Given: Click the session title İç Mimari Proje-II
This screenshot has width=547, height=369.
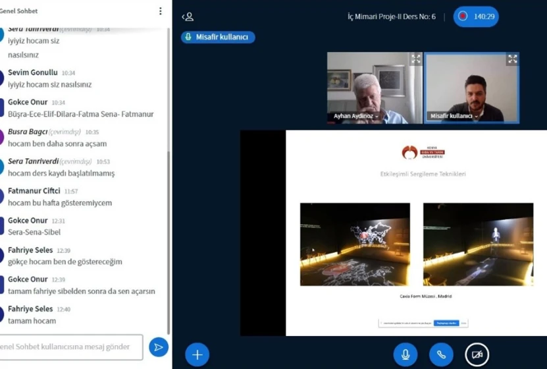Looking at the screenshot, I should point(391,16).
